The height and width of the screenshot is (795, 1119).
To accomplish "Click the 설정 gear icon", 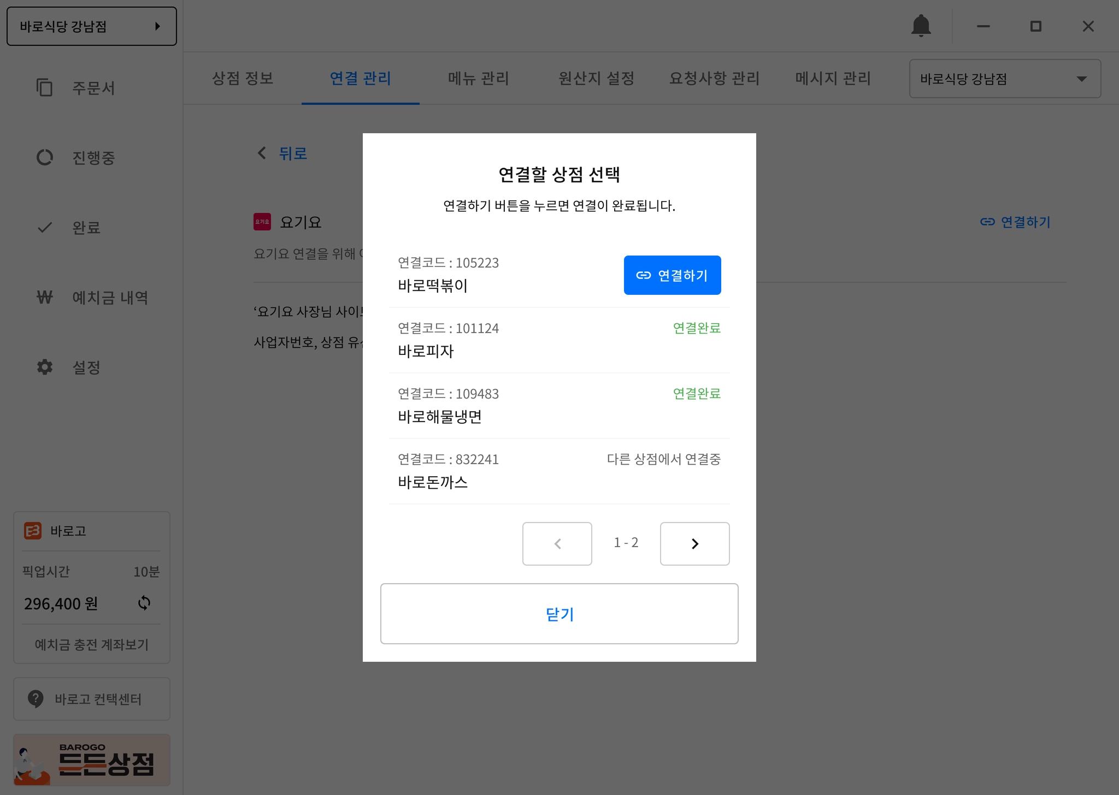I will (44, 367).
